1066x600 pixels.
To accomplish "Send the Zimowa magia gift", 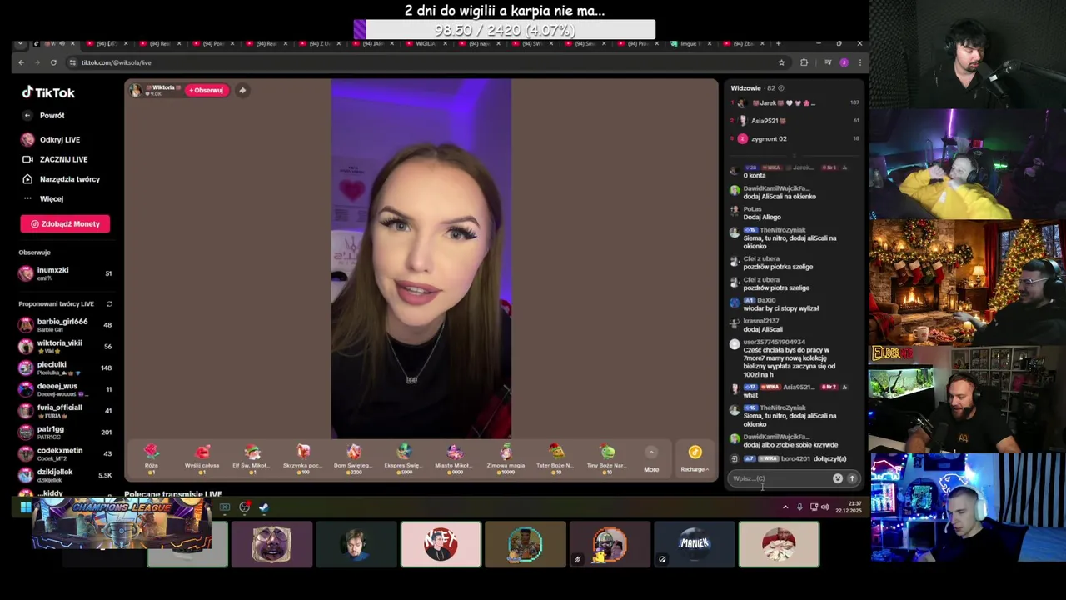I will pyautogui.click(x=506, y=458).
